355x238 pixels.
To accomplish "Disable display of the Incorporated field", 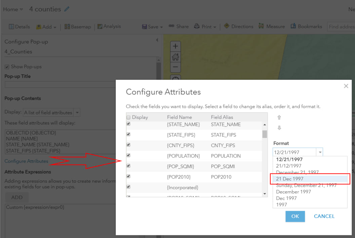I will (x=128, y=187).
